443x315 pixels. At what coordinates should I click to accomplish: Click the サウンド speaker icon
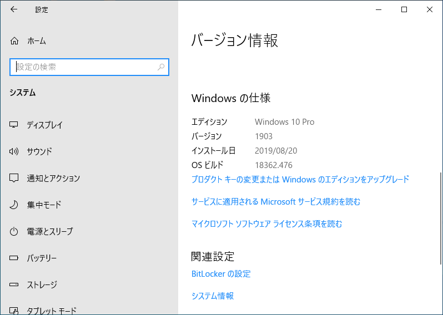[14, 151]
